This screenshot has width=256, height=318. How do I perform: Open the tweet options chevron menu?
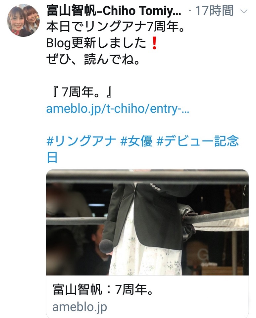point(244,11)
